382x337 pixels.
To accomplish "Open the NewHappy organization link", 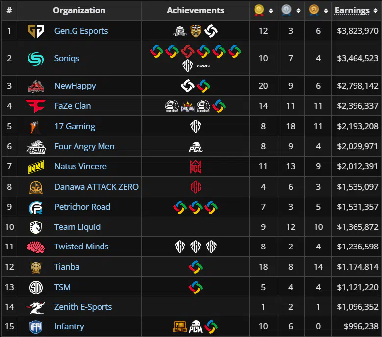I will (75, 86).
